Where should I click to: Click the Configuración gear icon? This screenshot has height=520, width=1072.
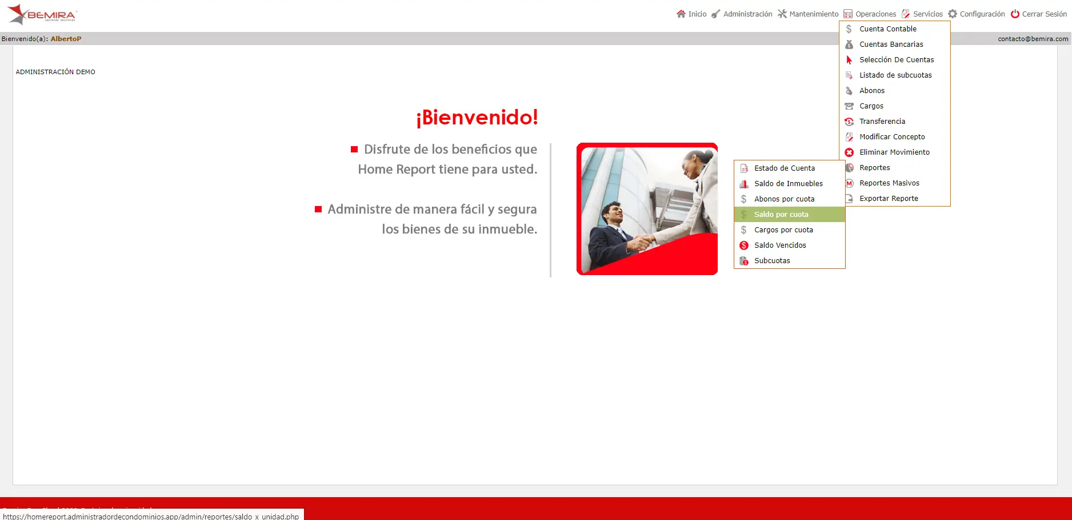coord(953,14)
